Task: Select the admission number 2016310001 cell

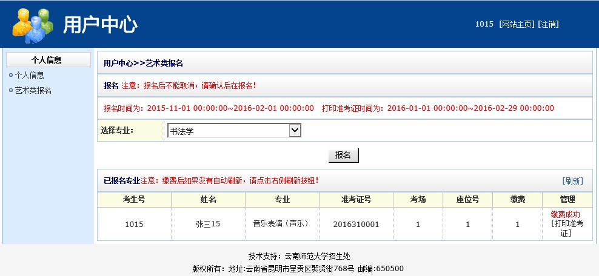Action: click(x=356, y=225)
